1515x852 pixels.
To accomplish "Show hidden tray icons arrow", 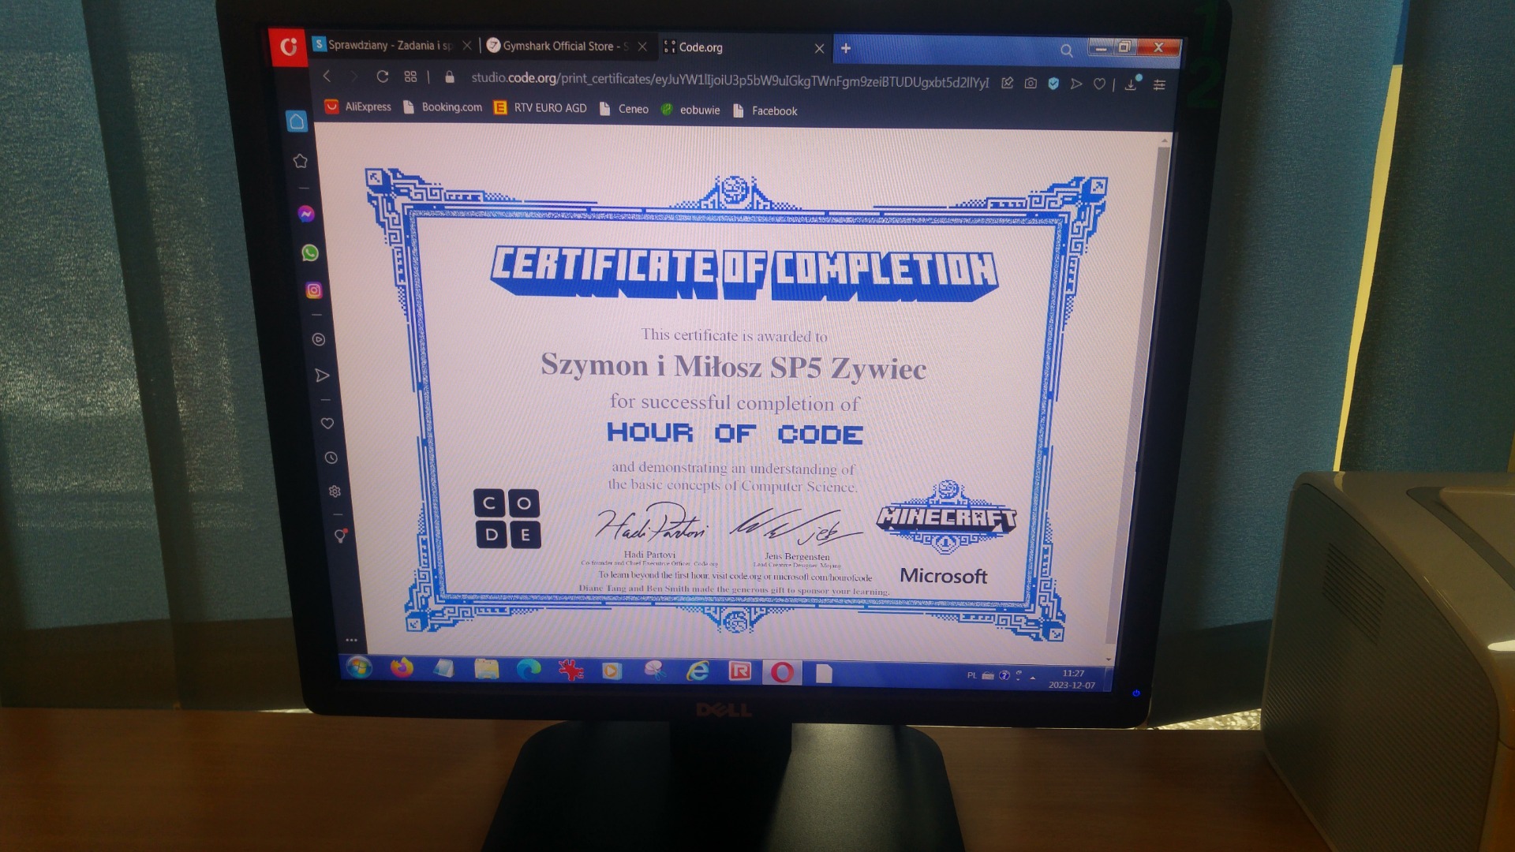I will coord(1033,677).
